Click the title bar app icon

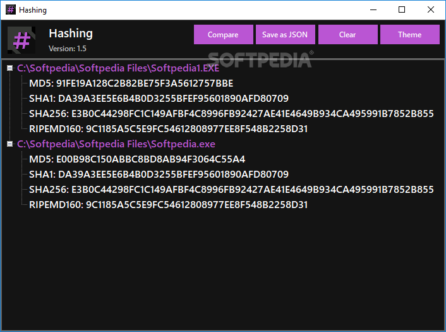pos(11,9)
